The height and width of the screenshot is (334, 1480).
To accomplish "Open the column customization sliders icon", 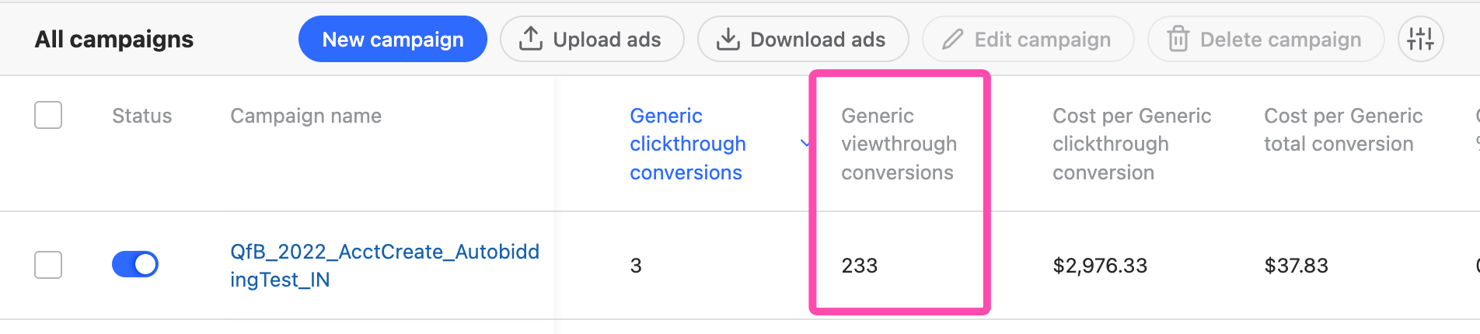I will 1420,39.
